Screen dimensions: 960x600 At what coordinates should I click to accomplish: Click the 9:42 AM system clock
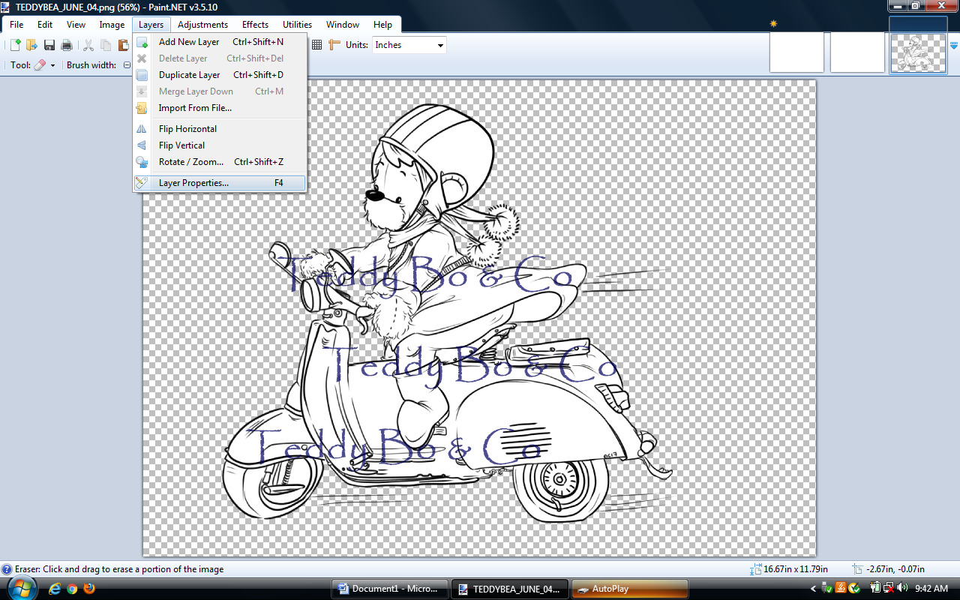pos(932,589)
